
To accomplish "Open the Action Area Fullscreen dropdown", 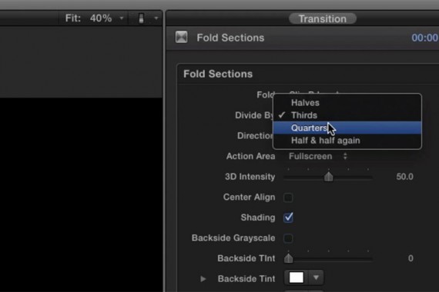I will [318, 156].
